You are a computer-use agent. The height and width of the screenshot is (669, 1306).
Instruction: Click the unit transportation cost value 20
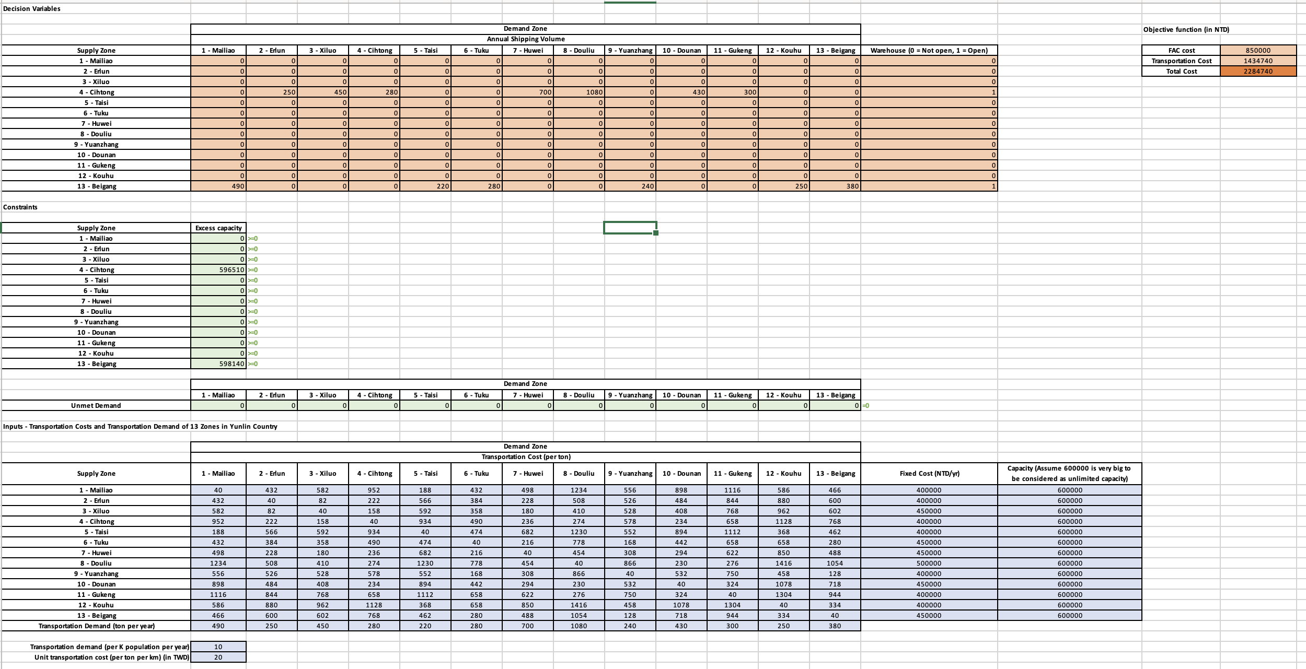tap(218, 657)
